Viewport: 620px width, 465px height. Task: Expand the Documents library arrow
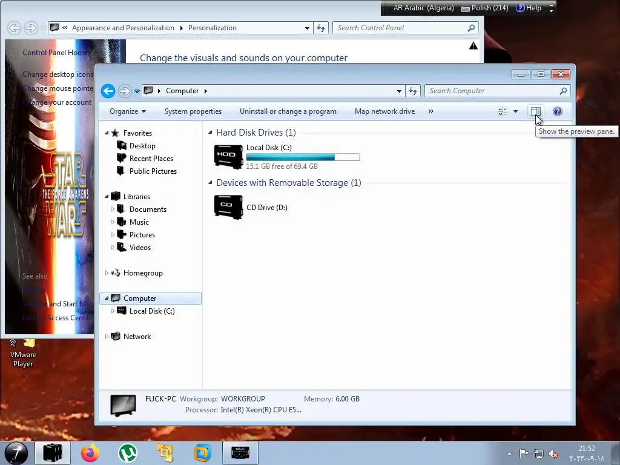coord(113,209)
